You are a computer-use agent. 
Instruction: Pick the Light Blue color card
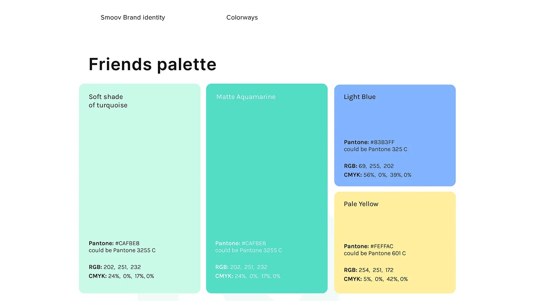[395, 135]
